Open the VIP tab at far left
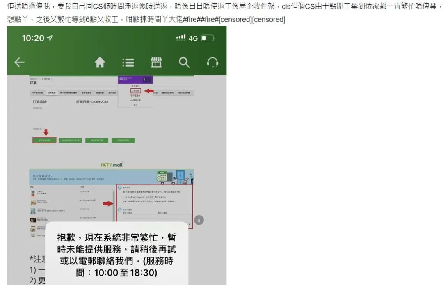This screenshot has width=443, height=285. coord(37,93)
